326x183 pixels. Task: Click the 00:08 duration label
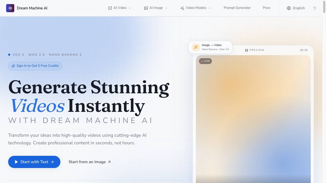tap(304, 50)
